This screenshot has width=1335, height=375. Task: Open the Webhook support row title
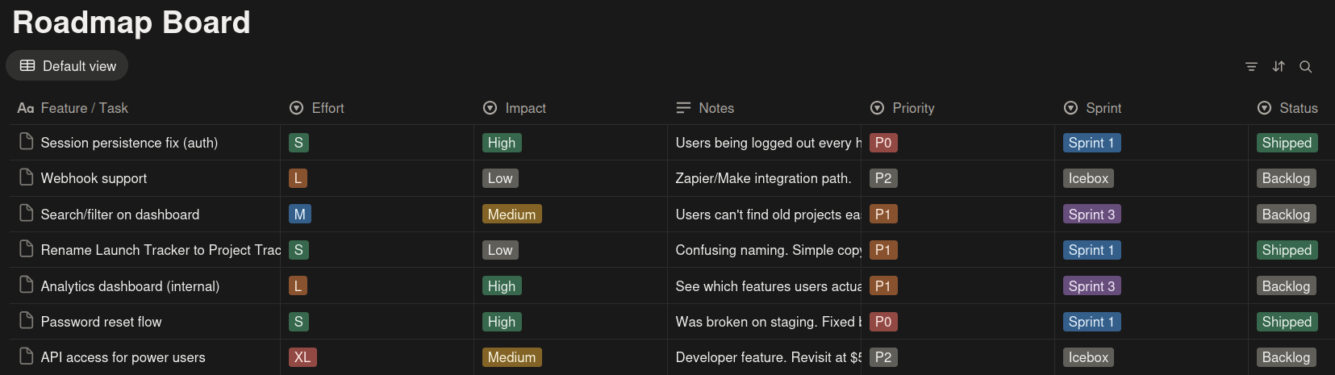94,178
